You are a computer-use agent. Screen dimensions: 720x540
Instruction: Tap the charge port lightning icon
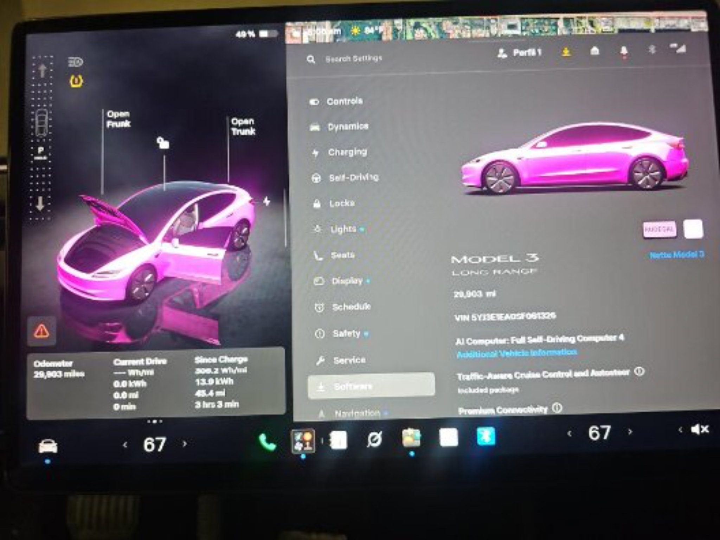tap(266, 201)
